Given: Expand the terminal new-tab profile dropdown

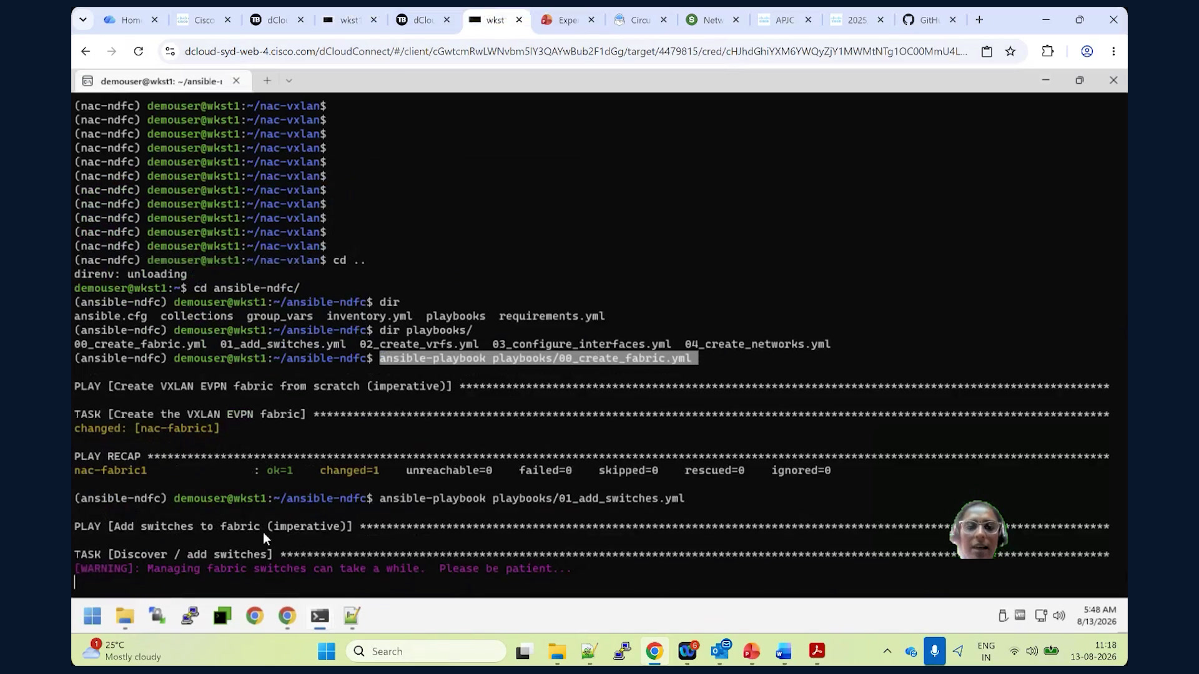Looking at the screenshot, I should pyautogui.click(x=289, y=81).
